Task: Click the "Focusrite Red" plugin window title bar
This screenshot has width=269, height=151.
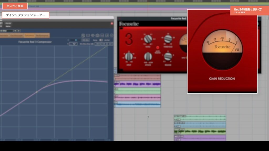Action: point(152,19)
